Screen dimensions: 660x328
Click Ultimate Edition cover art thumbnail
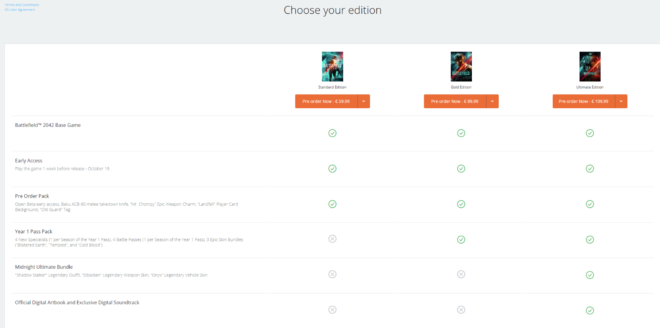click(x=590, y=67)
